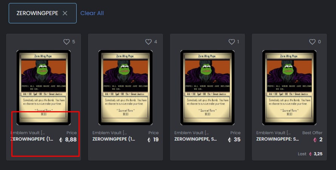Image resolution: width=336 pixels, height=170 pixels.
Task: Open the ZEROWINGPEPE title priced at 35
Action: 196,139
